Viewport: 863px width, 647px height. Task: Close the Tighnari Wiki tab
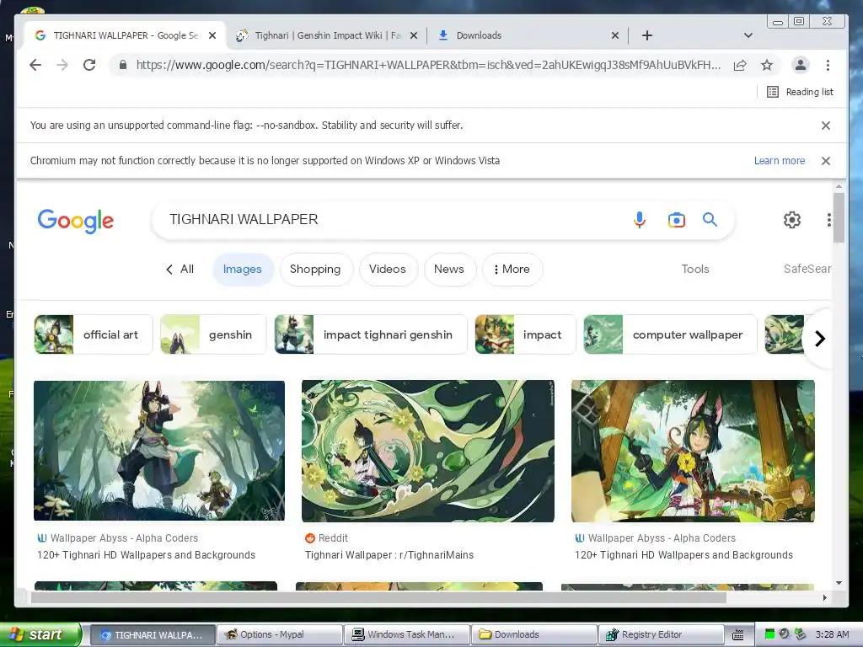click(x=414, y=35)
